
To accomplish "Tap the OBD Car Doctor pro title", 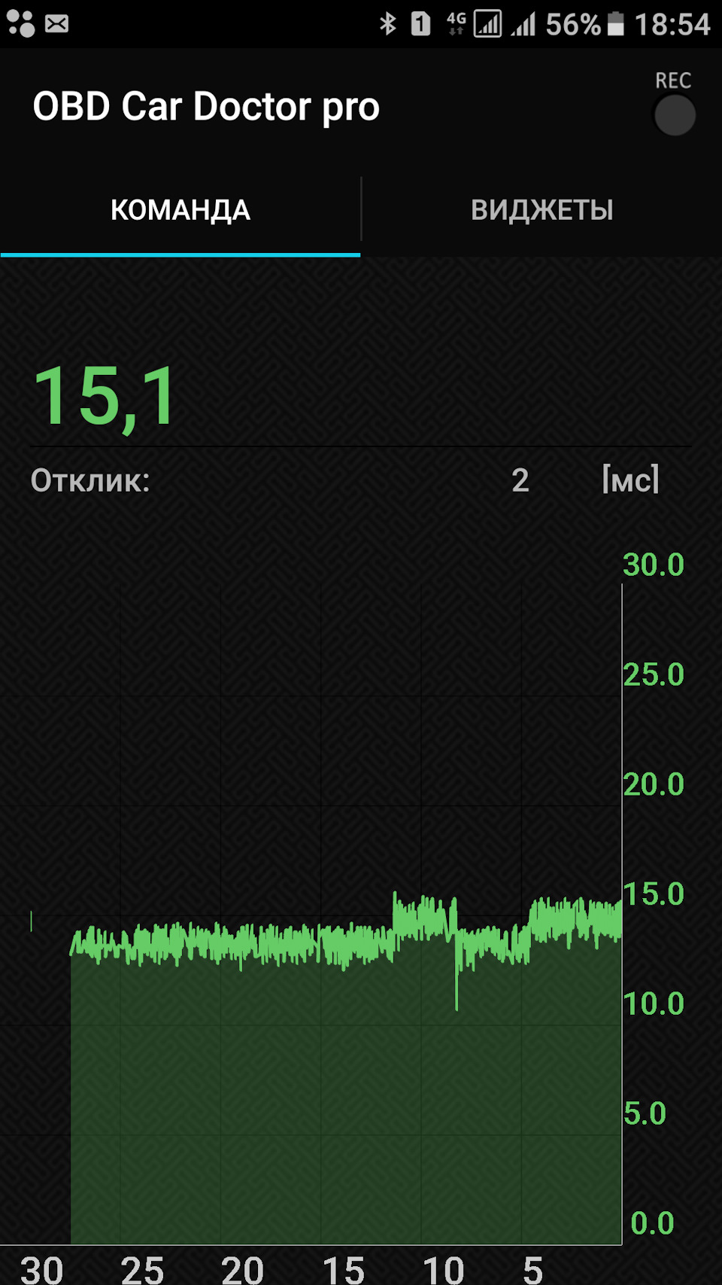I will [206, 106].
